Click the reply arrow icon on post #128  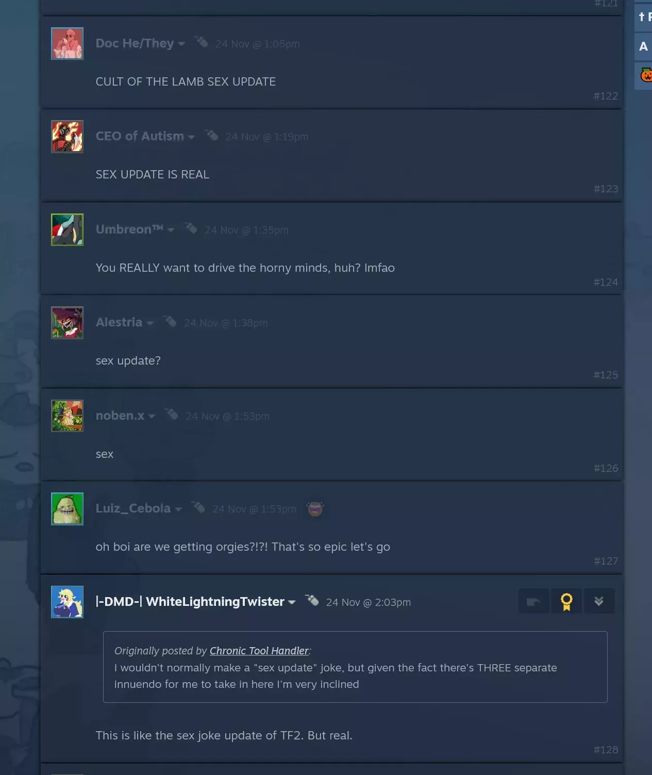click(x=533, y=601)
